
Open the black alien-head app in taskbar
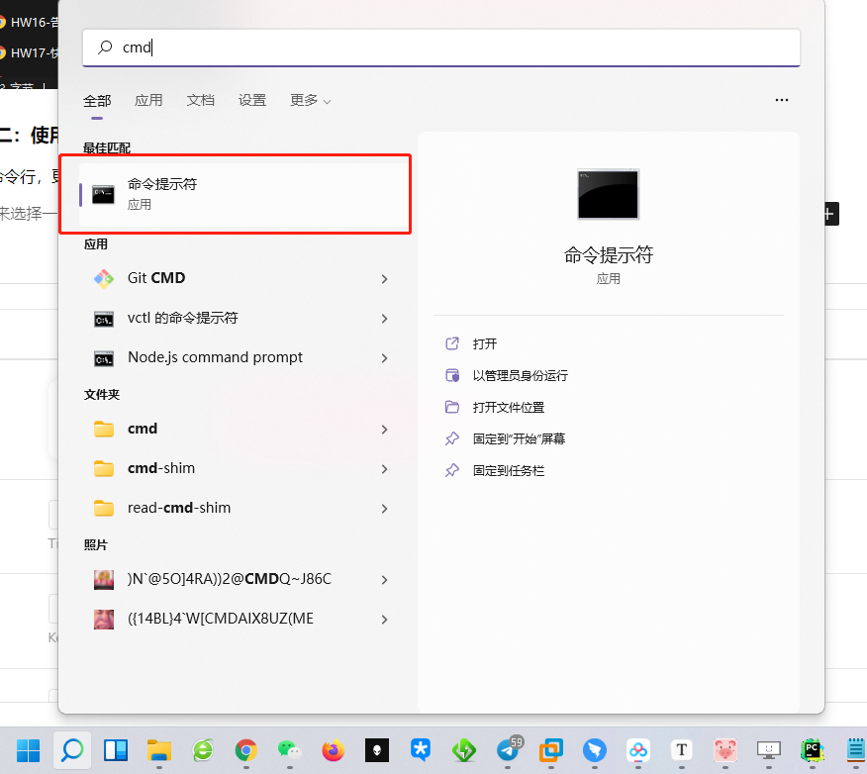tap(377, 750)
